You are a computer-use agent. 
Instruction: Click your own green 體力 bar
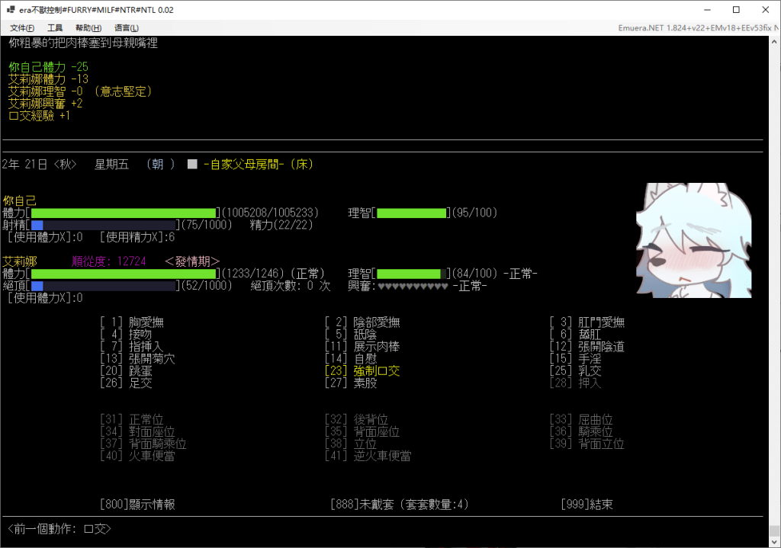point(124,213)
